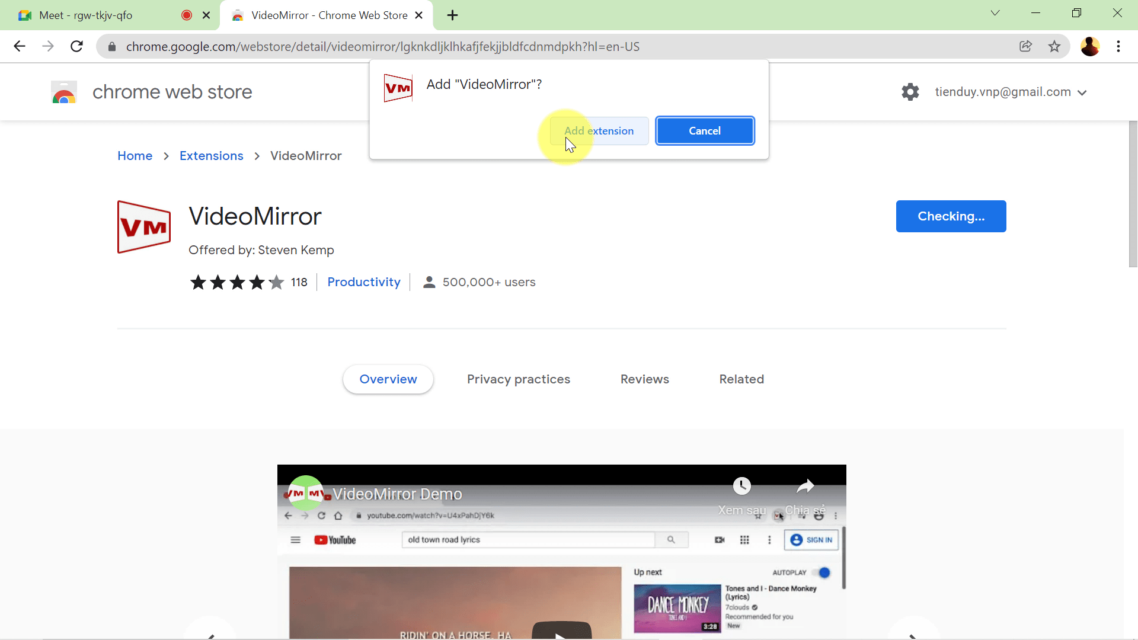Open the Privacy practices tab
The image size is (1138, 640).
click(x=519, y=379)
